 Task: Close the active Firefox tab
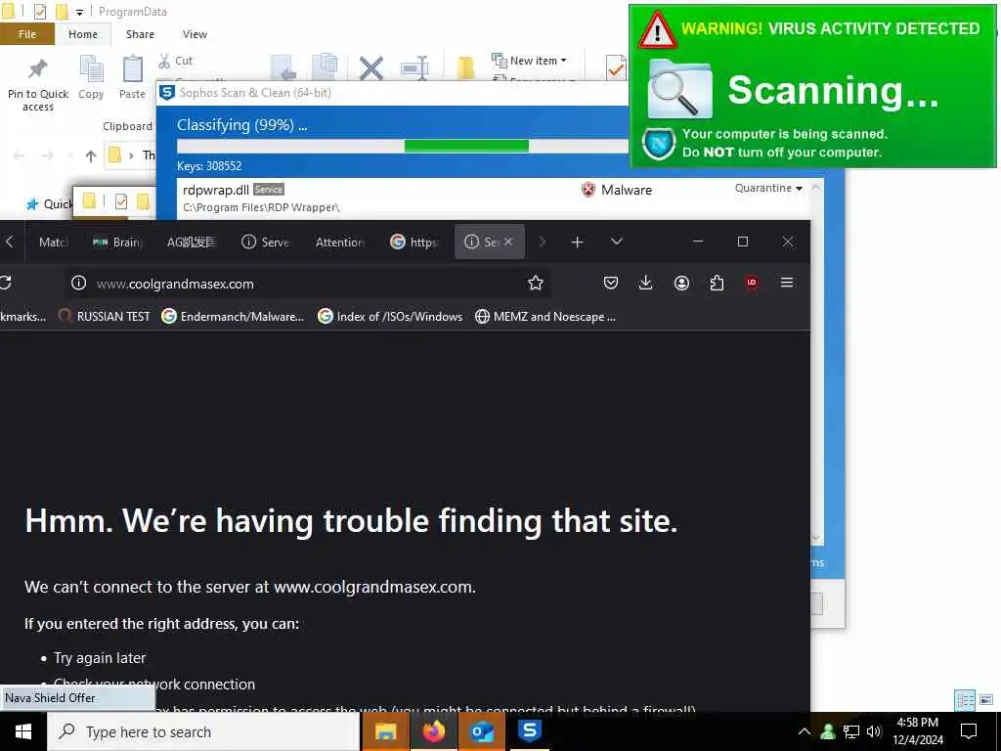coord(508,243)
